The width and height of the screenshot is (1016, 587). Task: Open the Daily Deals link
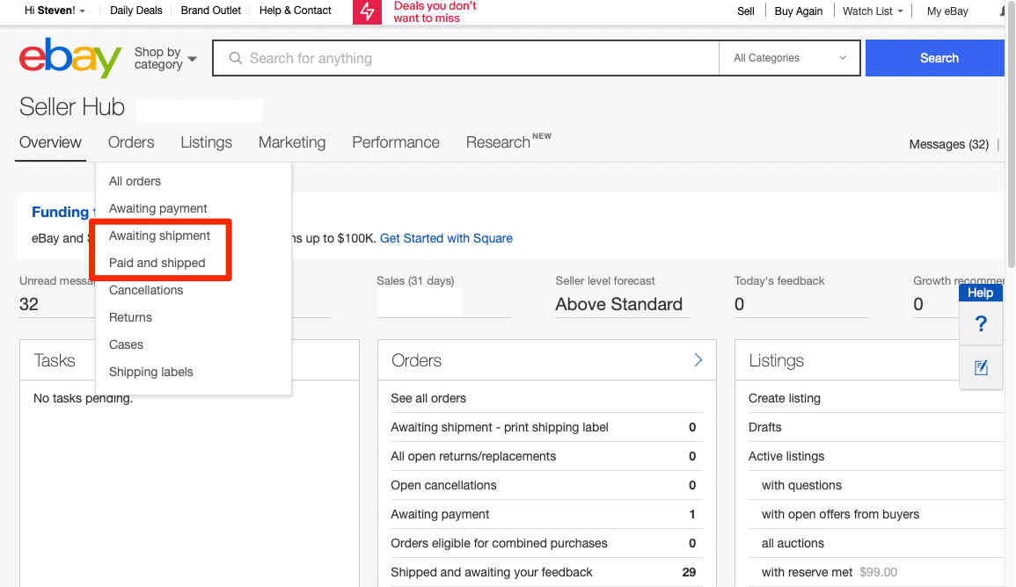136,11
